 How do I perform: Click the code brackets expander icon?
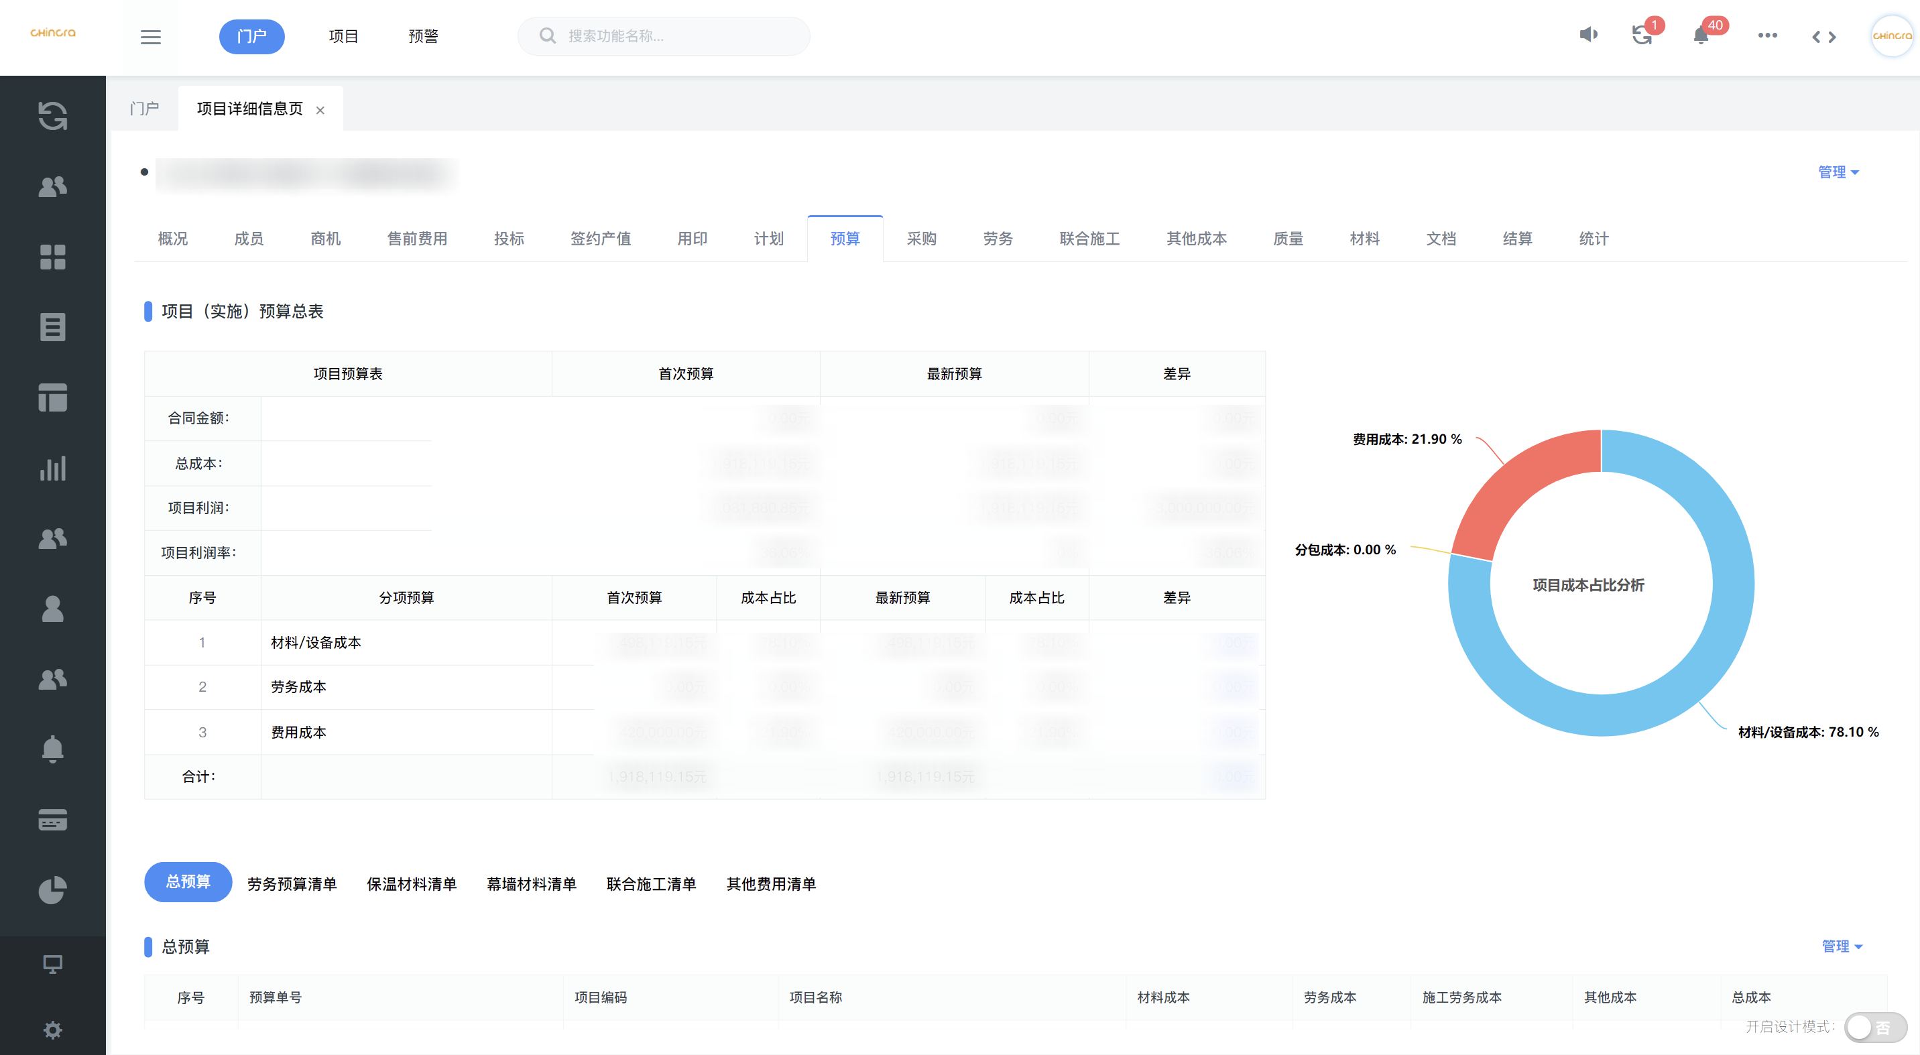pyautogui.click(x=1824, y=36)
